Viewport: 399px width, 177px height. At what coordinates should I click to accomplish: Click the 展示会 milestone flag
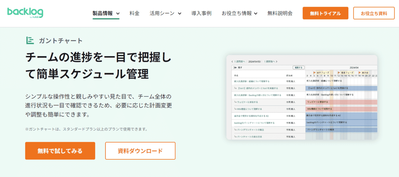[359, 72]
